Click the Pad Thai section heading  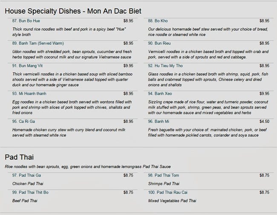(19, 156)
